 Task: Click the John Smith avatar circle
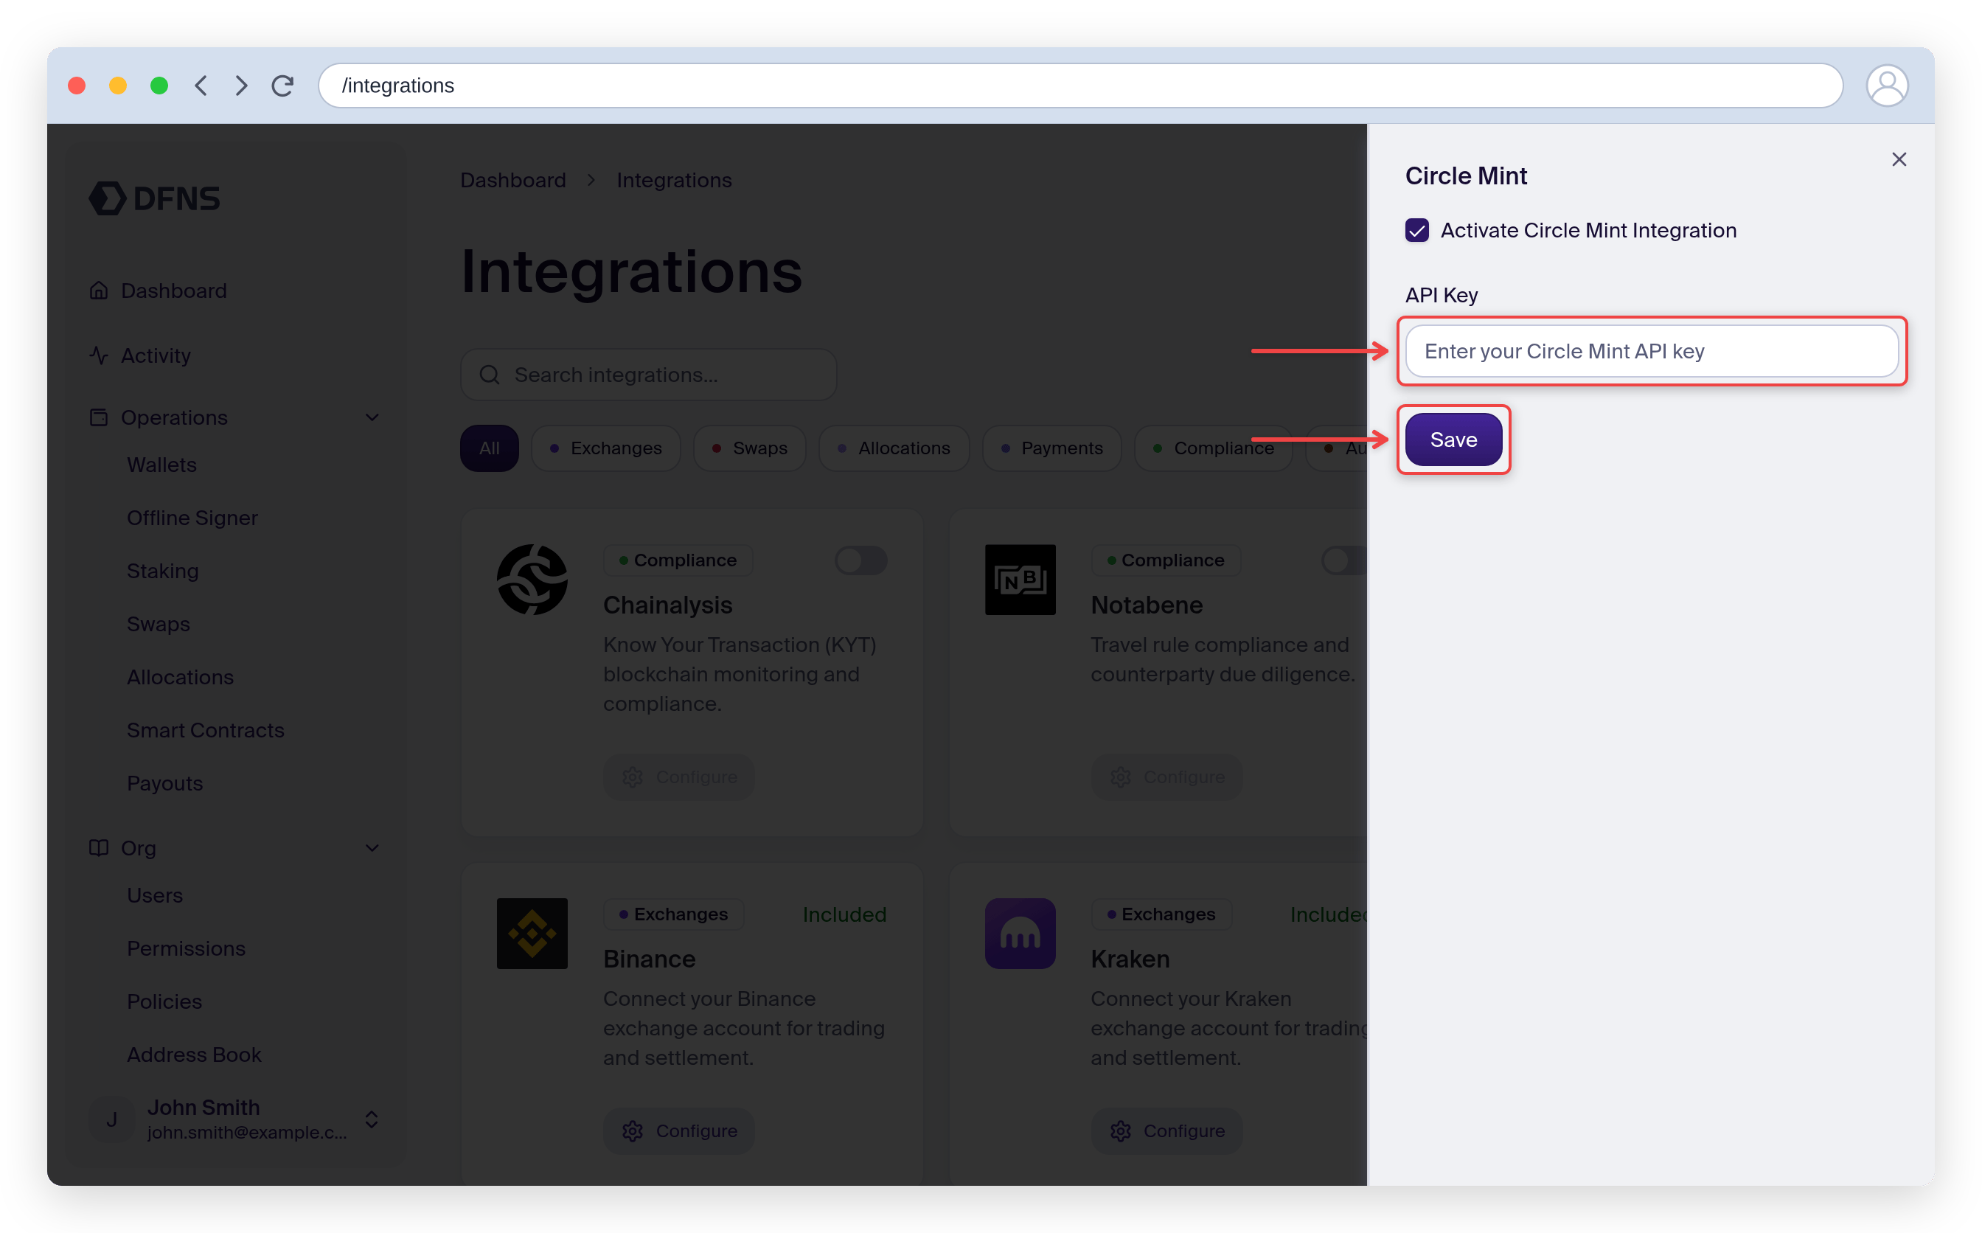tap(111, 1119)
